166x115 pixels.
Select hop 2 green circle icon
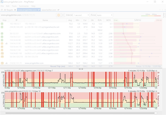2,27
